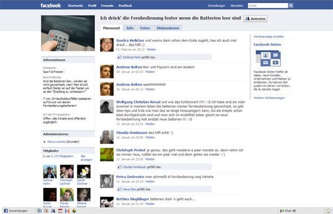Click the notifications icon in bottom right
333x214 pixels.
click(x=328, y=211)
